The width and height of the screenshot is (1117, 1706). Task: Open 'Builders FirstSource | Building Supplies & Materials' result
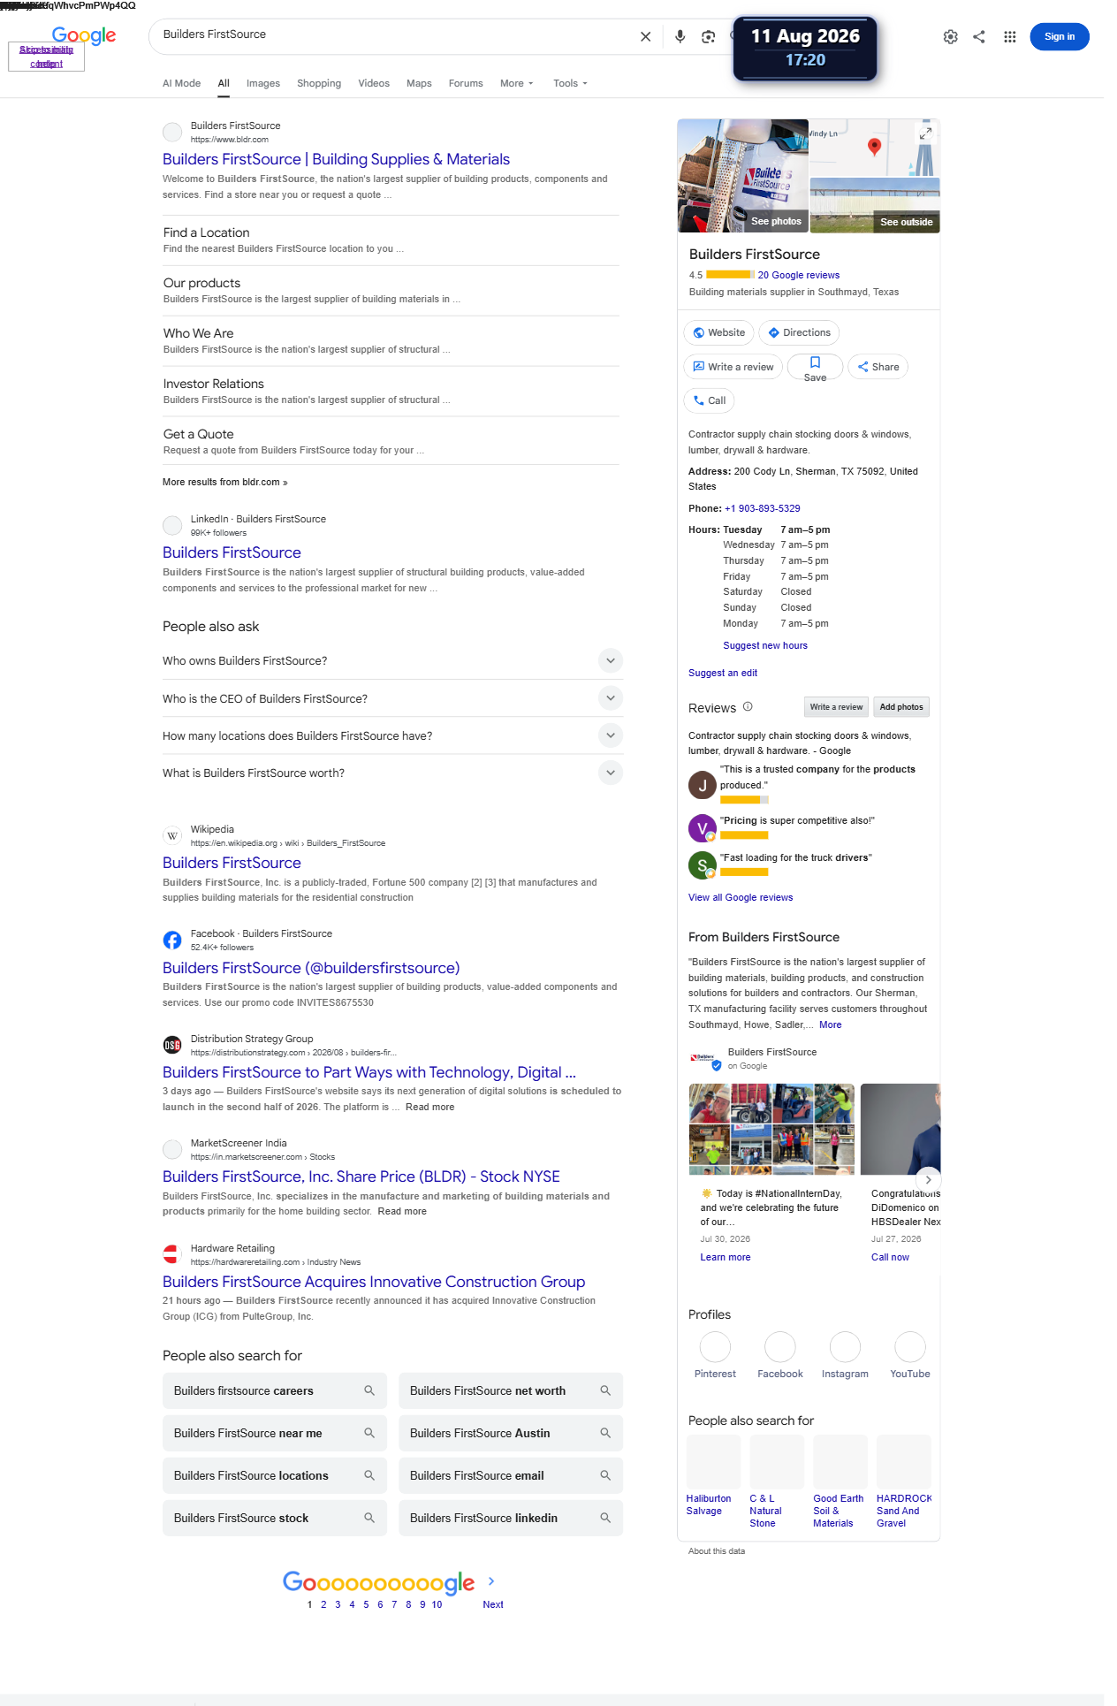click(336, 159)
